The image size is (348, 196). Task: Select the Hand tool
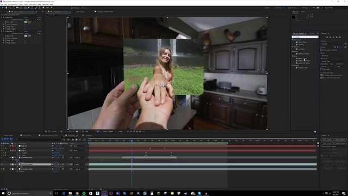coord(6,8)
